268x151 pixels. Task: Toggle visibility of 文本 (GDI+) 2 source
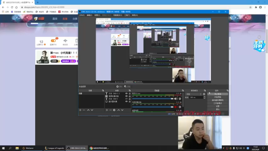tap(126, 94)
